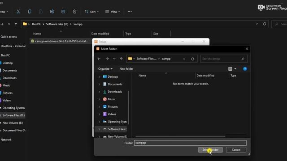
Task: Open Quick access in Explorer sidebar
Action: pos(9,37)
